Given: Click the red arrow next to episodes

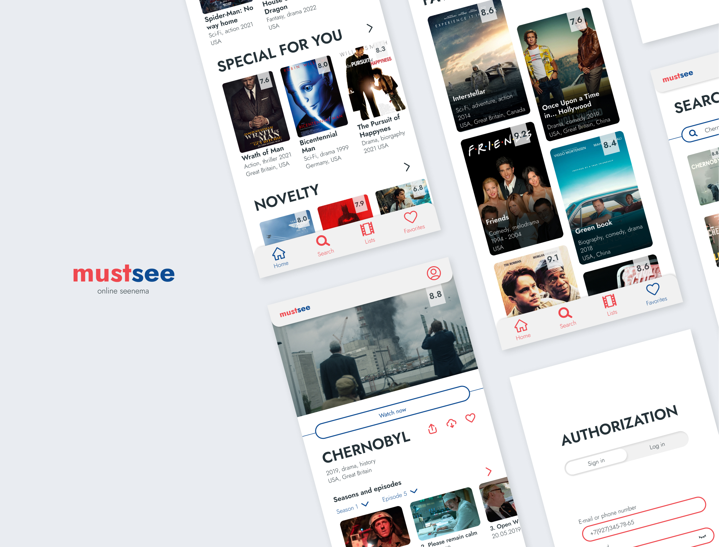Looking at the screenshot, I should [488, 471].
